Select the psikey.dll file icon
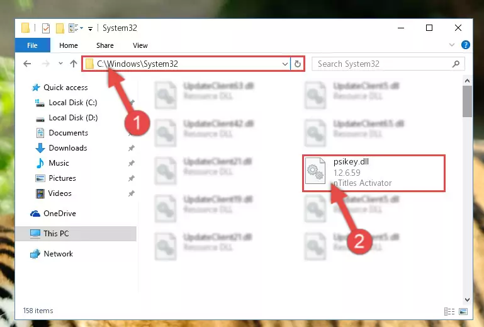484x327 pixels. coord(315,171)
